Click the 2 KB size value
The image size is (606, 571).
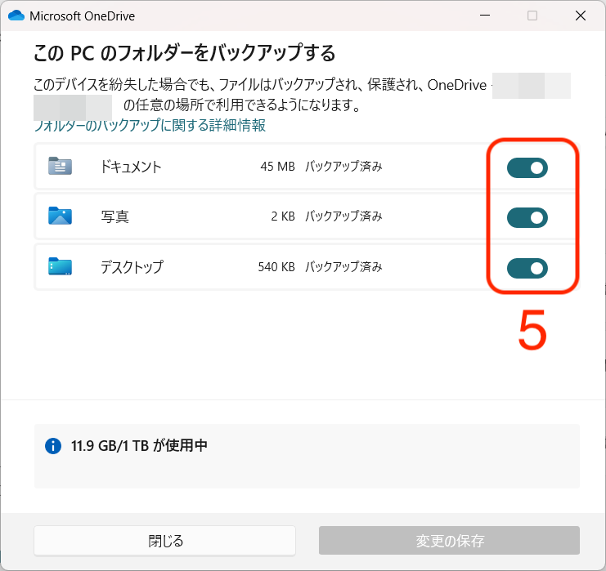[283, 216]
